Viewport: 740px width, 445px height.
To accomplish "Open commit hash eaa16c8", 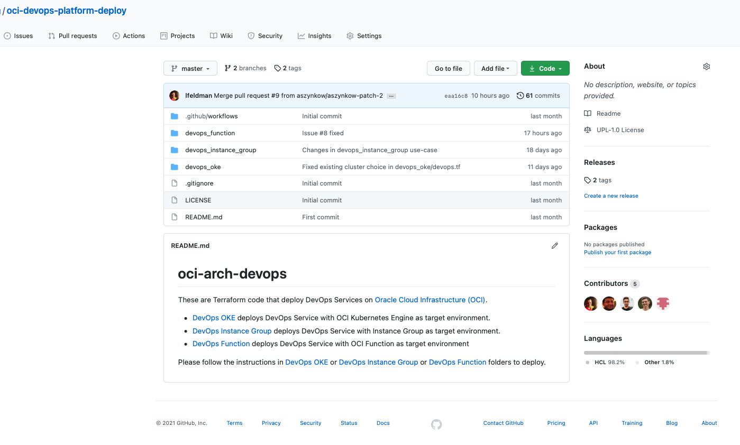I will coord(456,96).
